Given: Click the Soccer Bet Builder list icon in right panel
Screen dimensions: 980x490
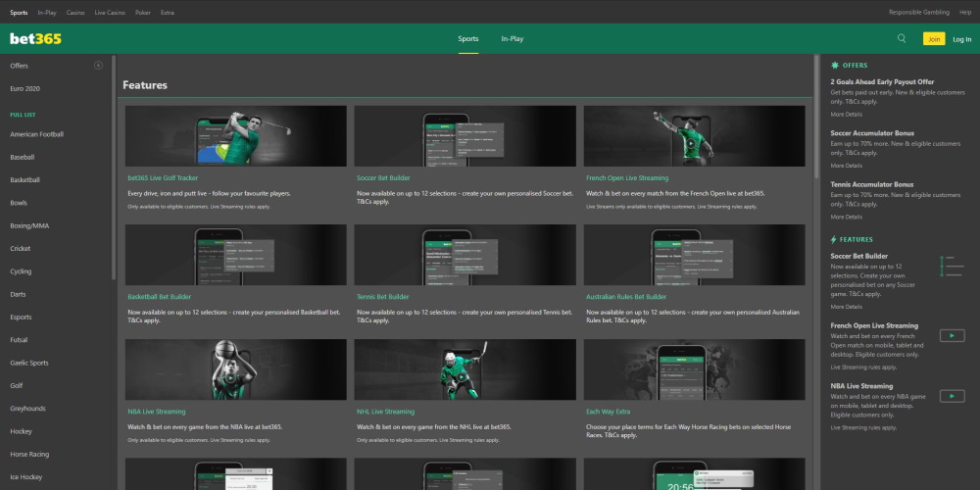Looking at the screenshot, I should [952, 266].
